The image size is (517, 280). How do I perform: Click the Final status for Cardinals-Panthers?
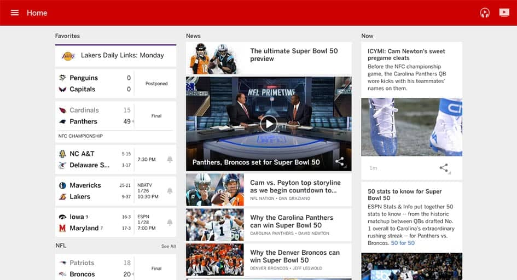pyautogui.click(x=156, y=116)
